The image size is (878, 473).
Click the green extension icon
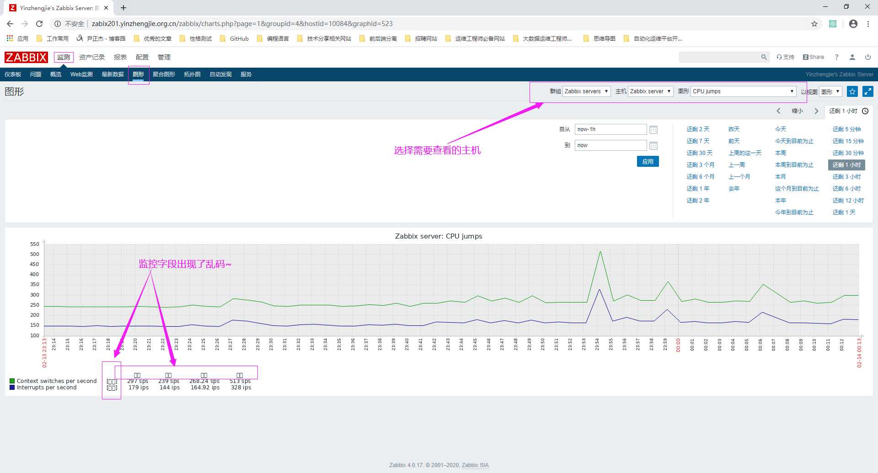point(833,24)
